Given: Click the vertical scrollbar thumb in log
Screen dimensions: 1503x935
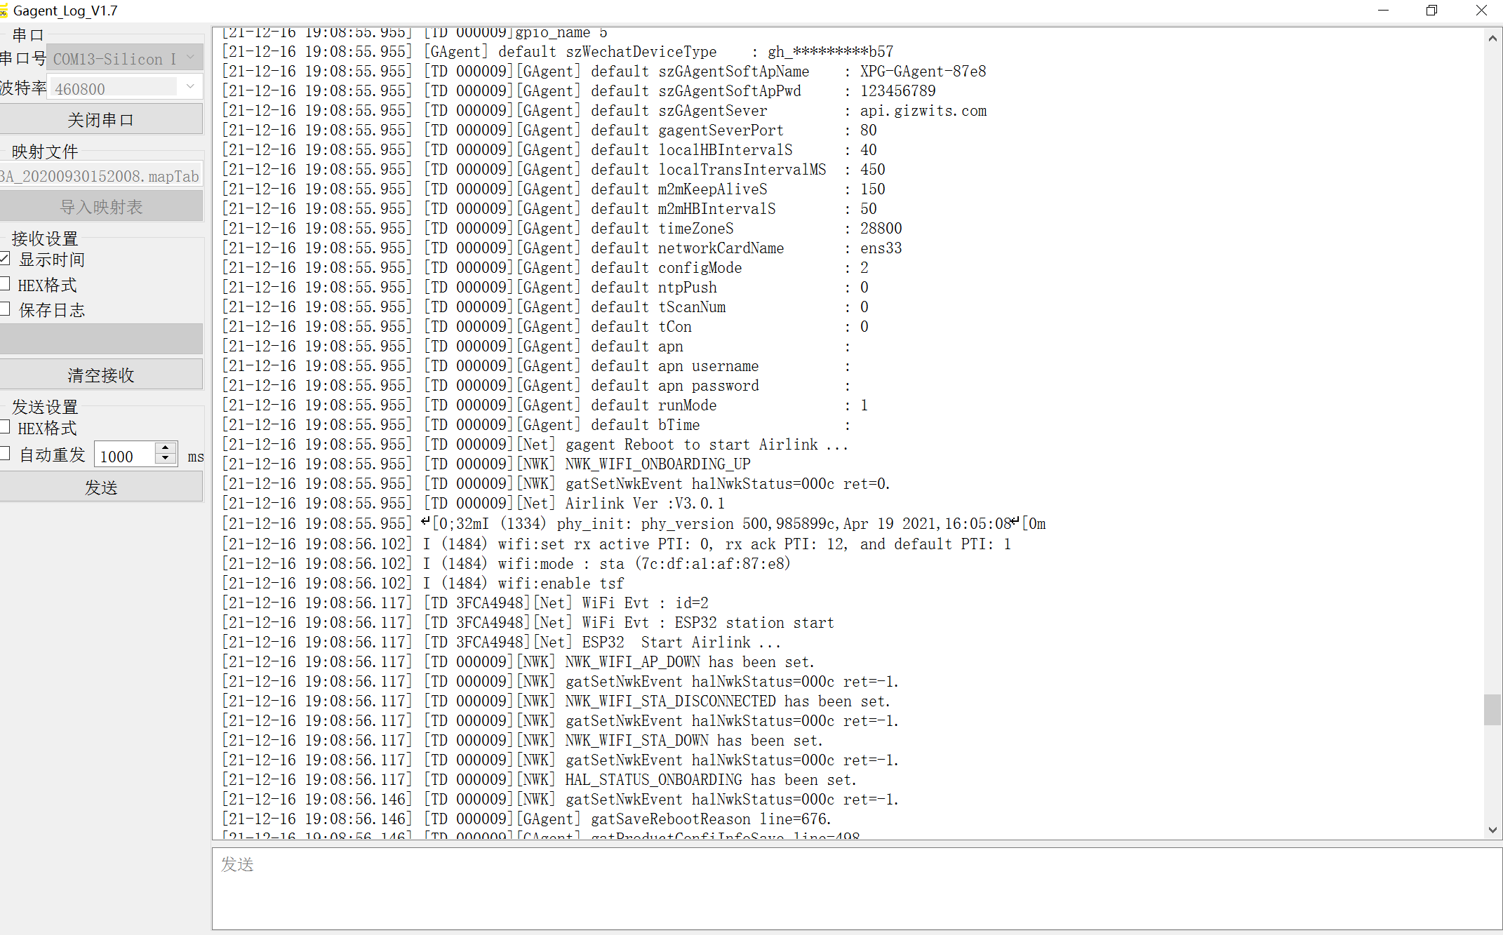Looking at the screenshot, I should 1492,710.
